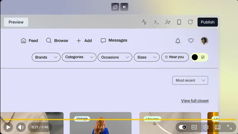Open the activity pulse icon in toolbar
The height and width of the screenshot is (134, 238).
pos(144,22)
